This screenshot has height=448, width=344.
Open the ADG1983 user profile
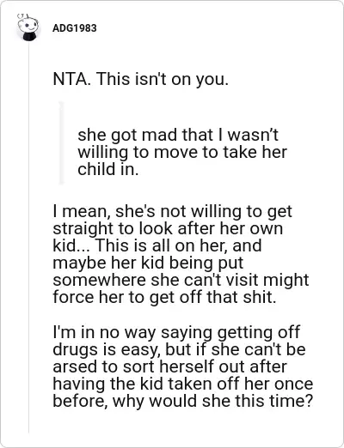point(75,28)
